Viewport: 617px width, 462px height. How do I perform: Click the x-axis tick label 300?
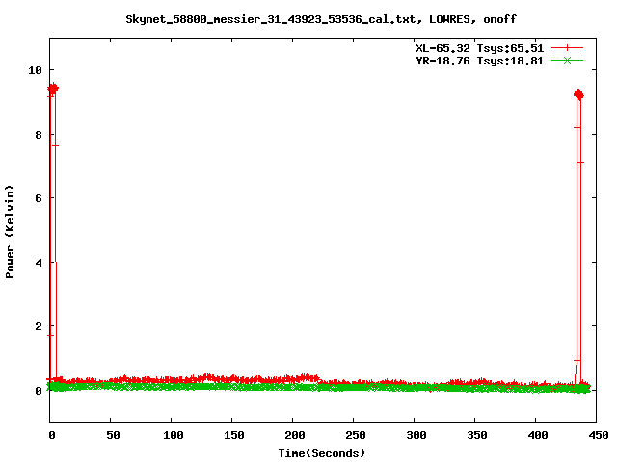(x=416, y=435)
